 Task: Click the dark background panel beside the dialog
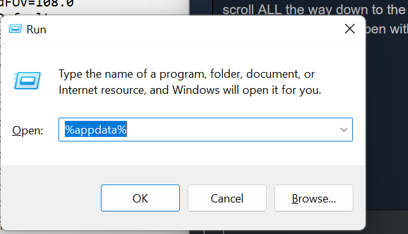(387, 117)
